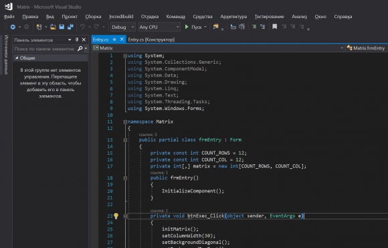
Task: Pin the Toolbox panel with auto-hide pin
Action: [77, 40]
